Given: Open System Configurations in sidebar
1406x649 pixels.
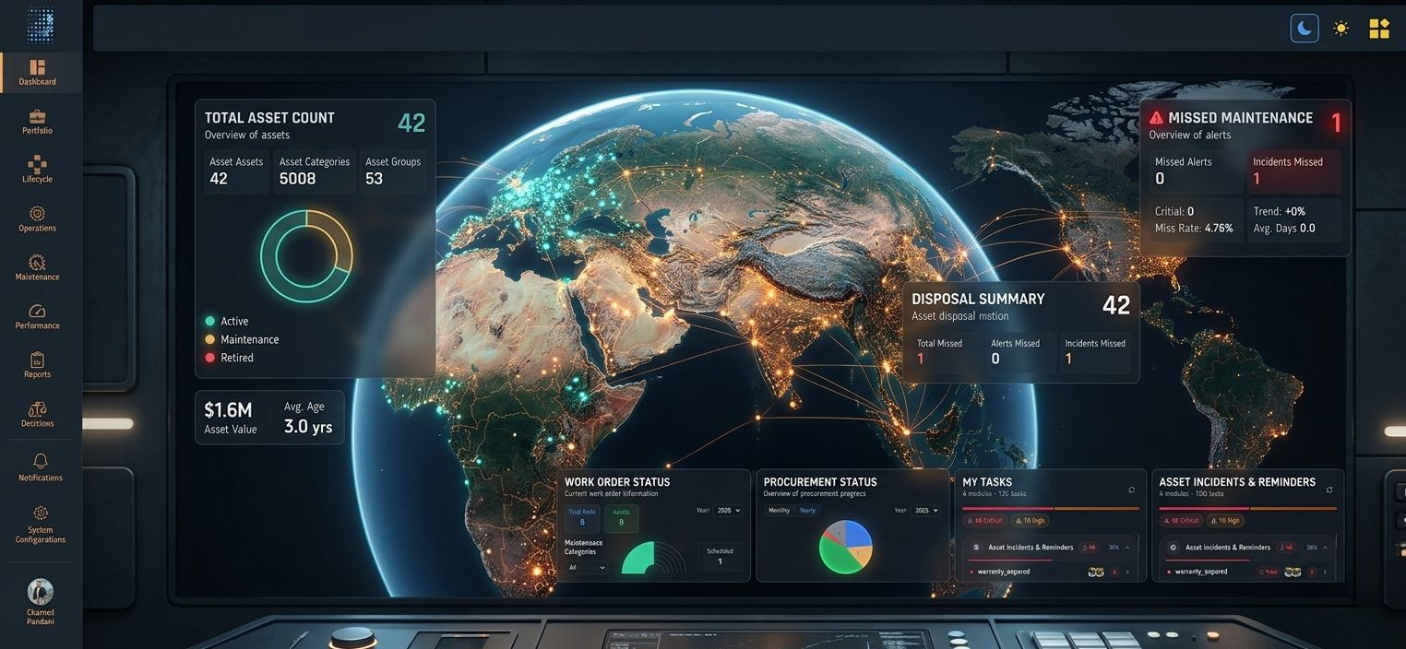Looking at the screenshot, I should (x=41, y=524).
